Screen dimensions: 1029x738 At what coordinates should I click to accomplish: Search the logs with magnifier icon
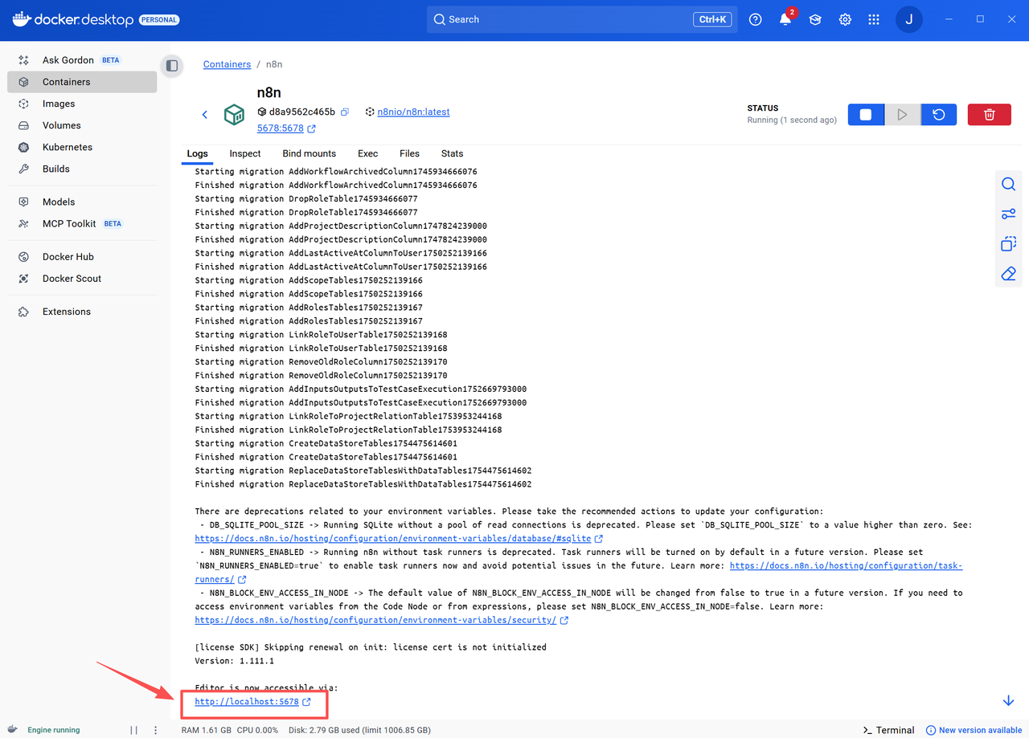(1008, 185)
